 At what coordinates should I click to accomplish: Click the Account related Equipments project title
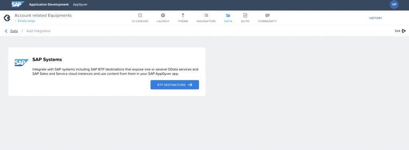point(43,16)
